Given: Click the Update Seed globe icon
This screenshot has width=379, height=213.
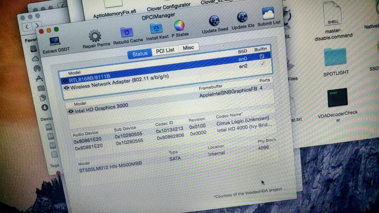Looking at the screenshot, I should point(214,21).
